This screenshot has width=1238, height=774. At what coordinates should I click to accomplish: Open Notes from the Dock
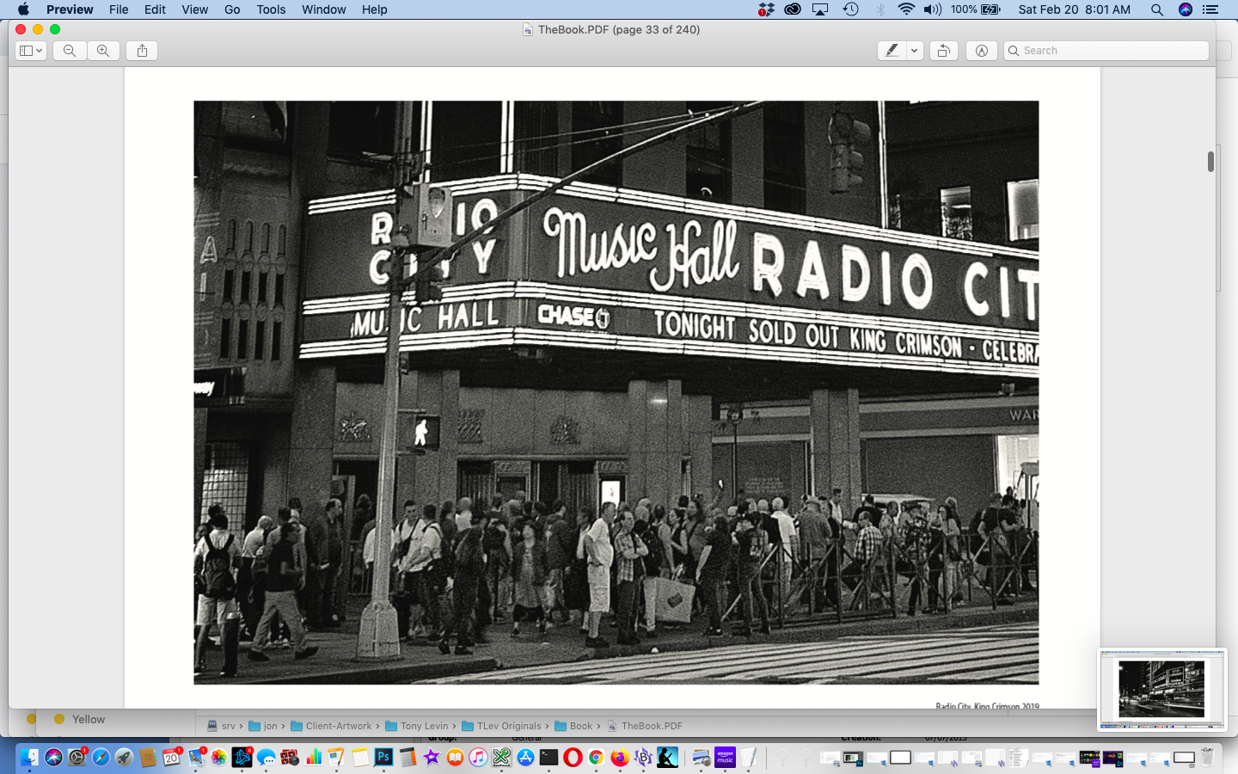[x=360, y=757]
